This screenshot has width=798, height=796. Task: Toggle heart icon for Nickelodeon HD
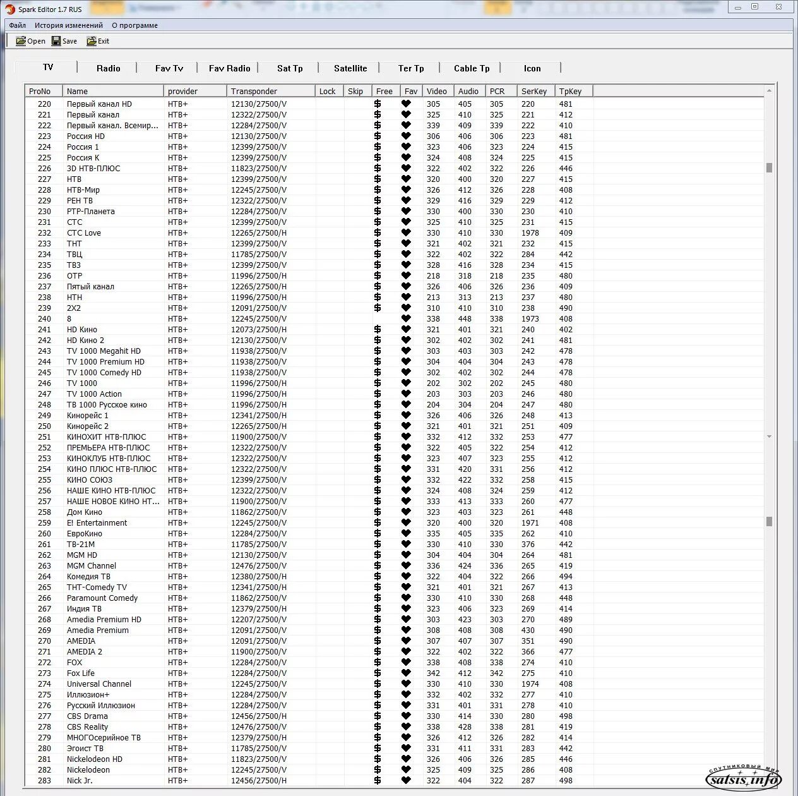[x=406, y=759]
